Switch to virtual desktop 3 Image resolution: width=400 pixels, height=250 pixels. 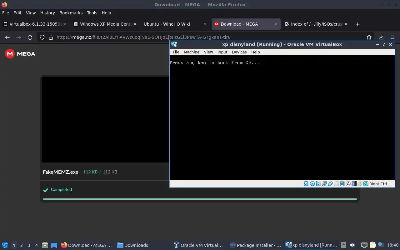(x=29, y=245)
